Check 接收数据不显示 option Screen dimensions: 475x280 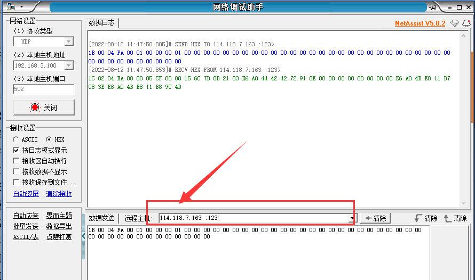click(16, 171)
